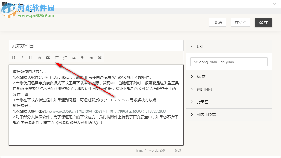Minimize the hve-notes window
The image size is (281, 158).
250,4
